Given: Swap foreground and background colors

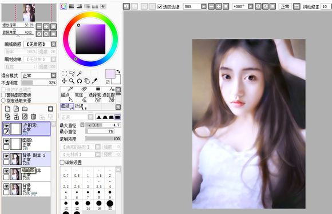Looking at the screenshot, I should pos(118,72).
